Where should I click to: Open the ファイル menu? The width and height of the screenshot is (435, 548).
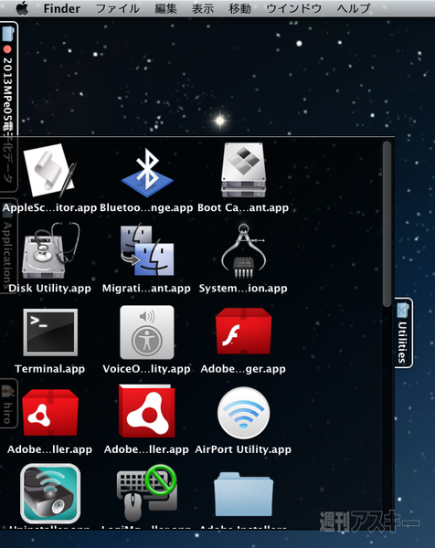pyautogui.click(x=118, y=8)
